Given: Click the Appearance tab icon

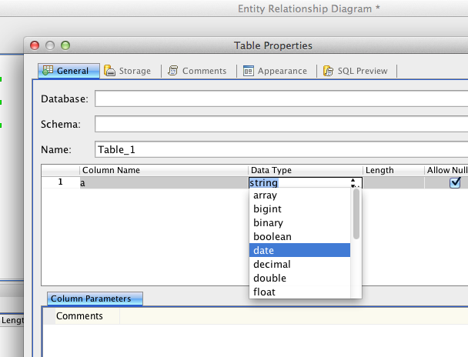Looking at the screenshot, I should click(x=249, y=71).
